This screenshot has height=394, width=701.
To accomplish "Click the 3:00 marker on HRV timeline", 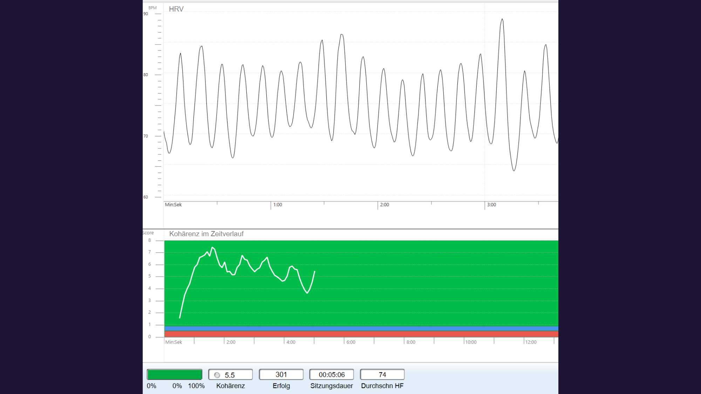I will pos(491,205).
